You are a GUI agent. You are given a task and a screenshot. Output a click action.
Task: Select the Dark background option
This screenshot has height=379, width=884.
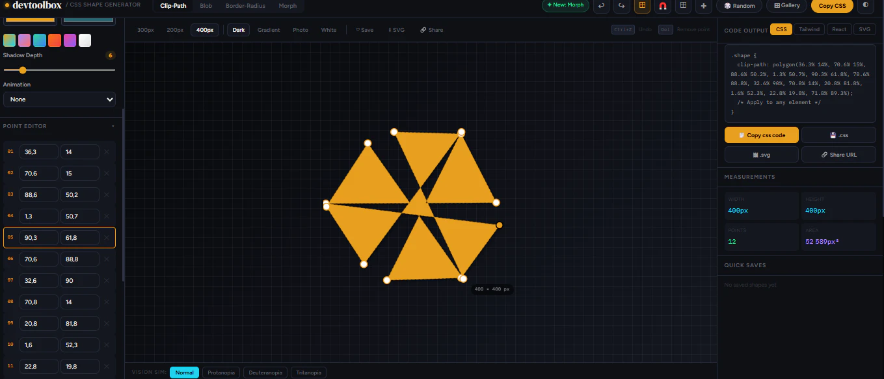tap(239, 30)
